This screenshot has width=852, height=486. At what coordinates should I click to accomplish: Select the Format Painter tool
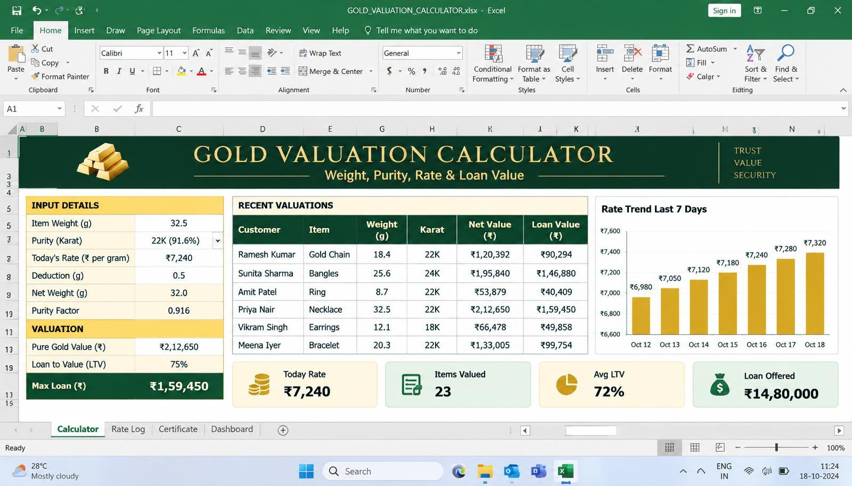[60, 76]
